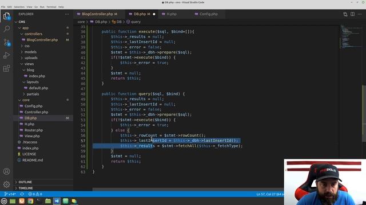Click the synchronize changes icon in status bar
The width and height of the screenshot is (366, 205).
coord(22,194)
